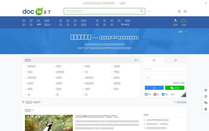The image size is (209, 131).
Task: Open the article headline containing 11
Action: [97, 116]
